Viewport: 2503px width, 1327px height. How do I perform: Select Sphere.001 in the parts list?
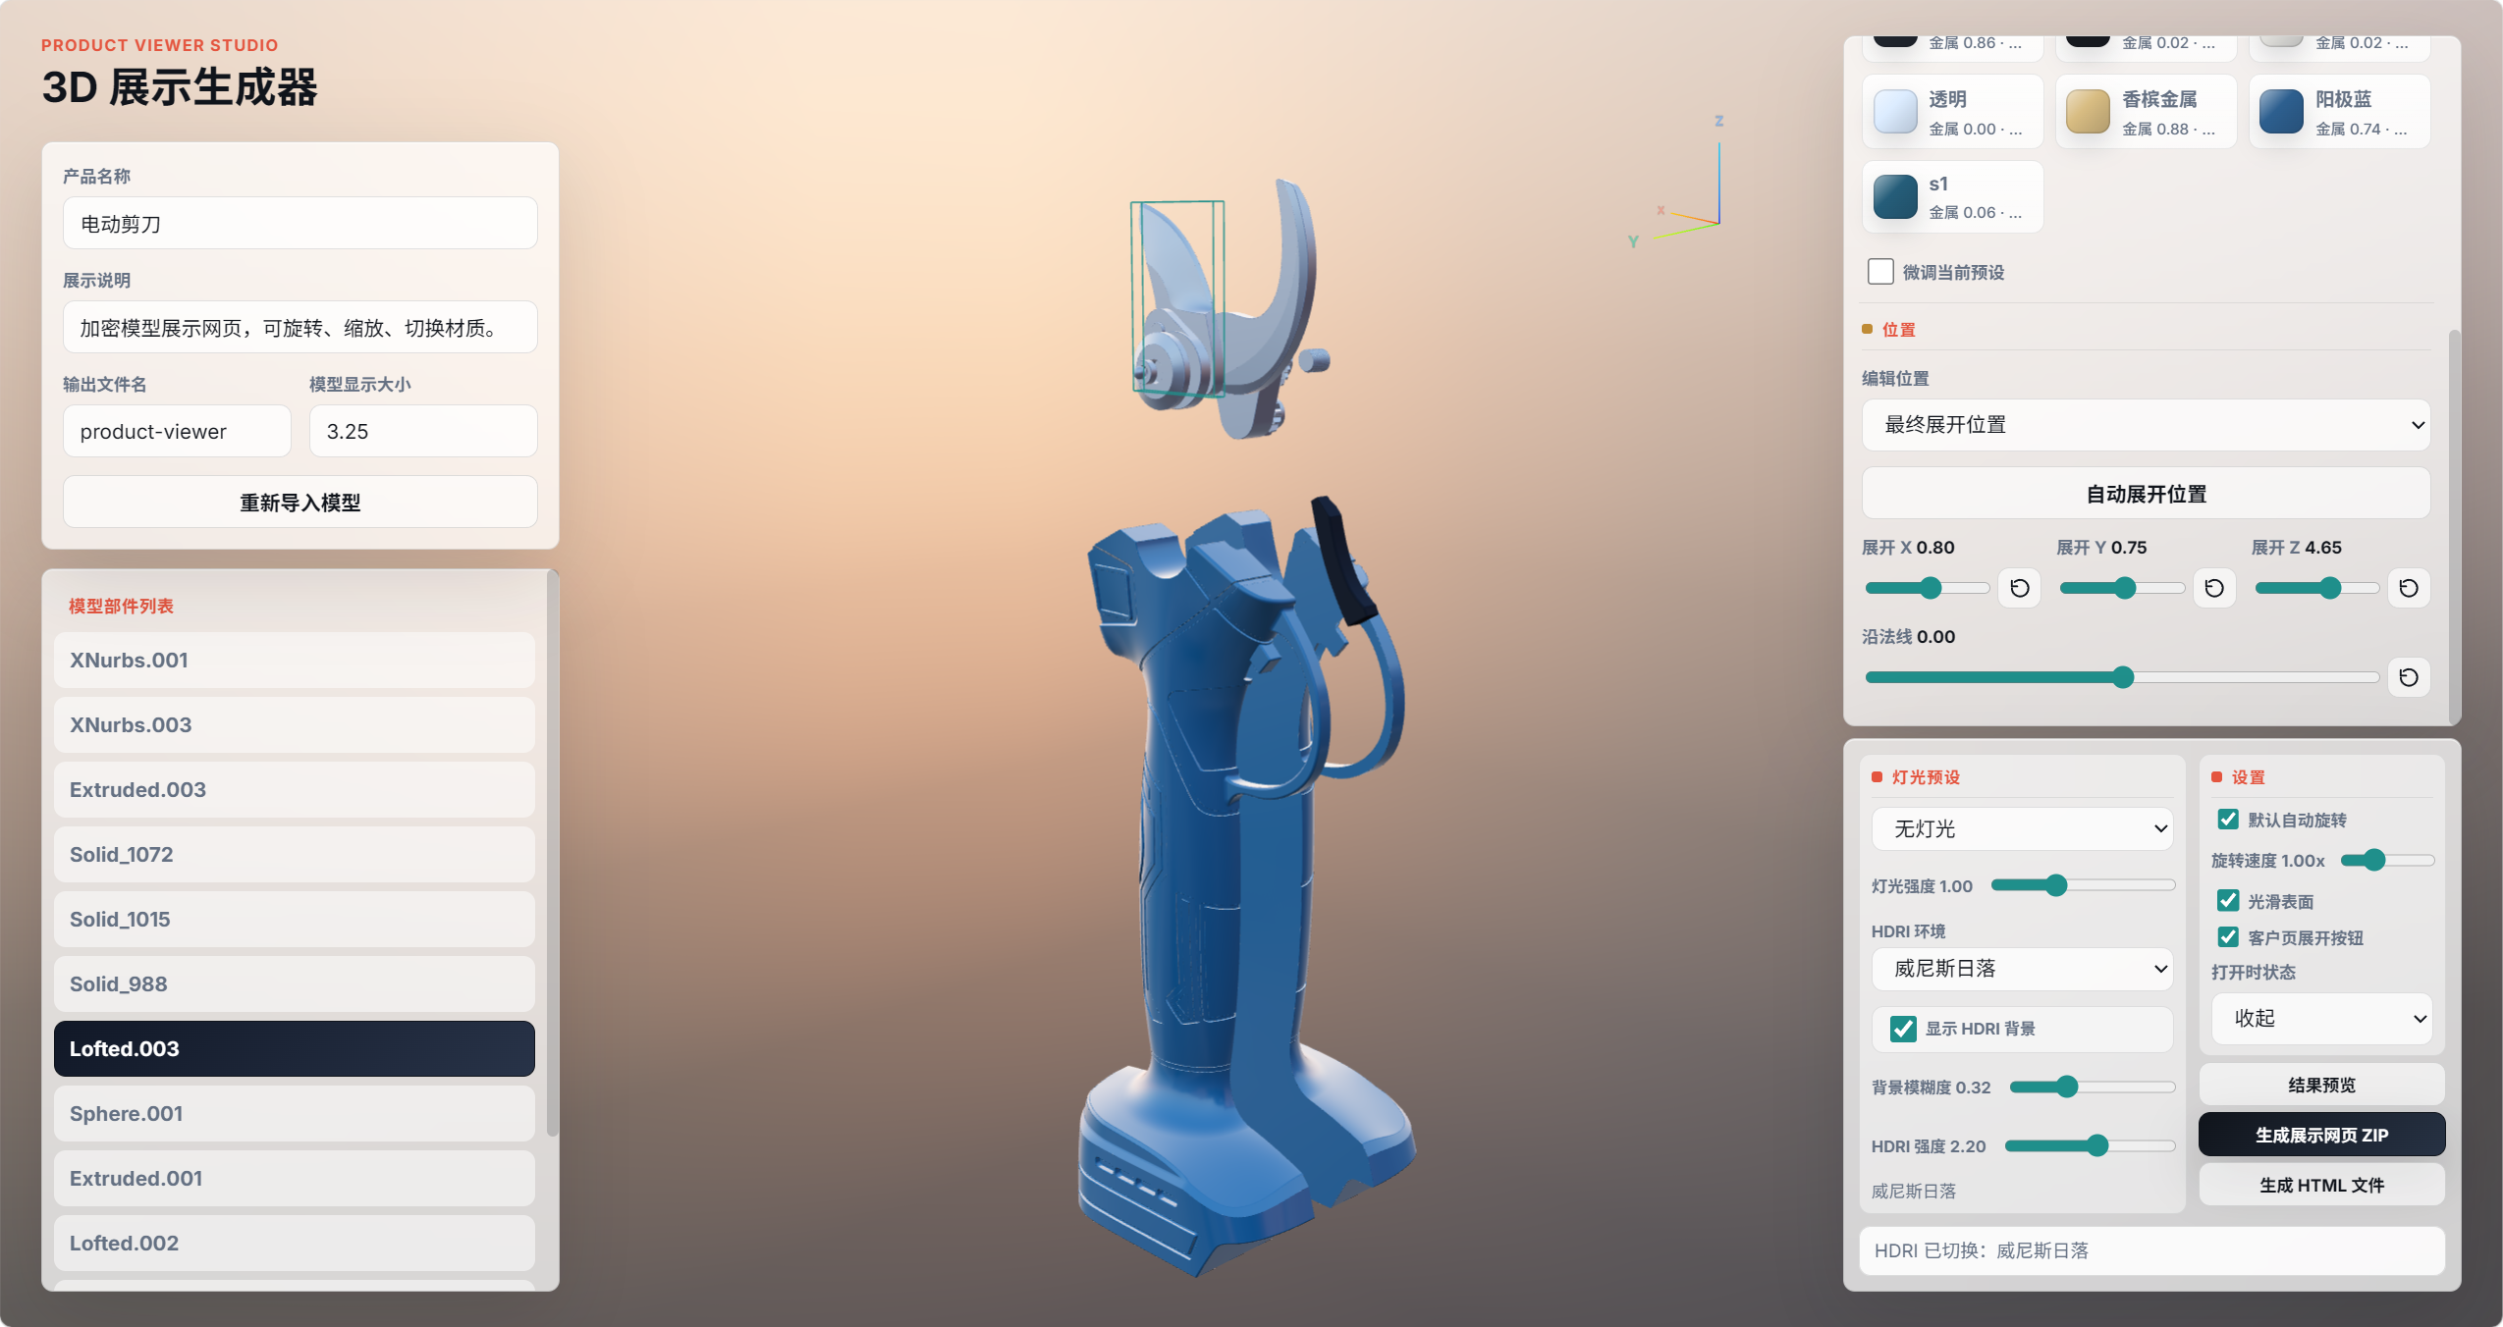click(294, 1114)
